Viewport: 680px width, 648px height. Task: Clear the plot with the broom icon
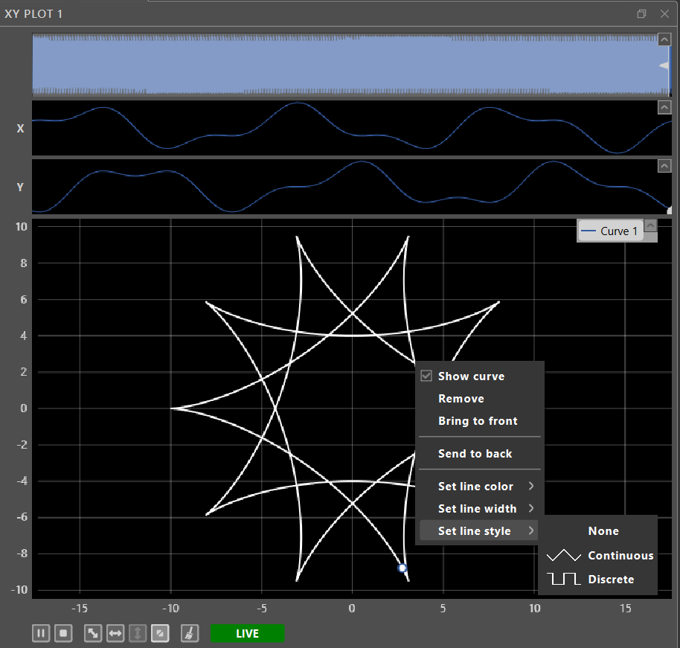[x=190, y=633]
